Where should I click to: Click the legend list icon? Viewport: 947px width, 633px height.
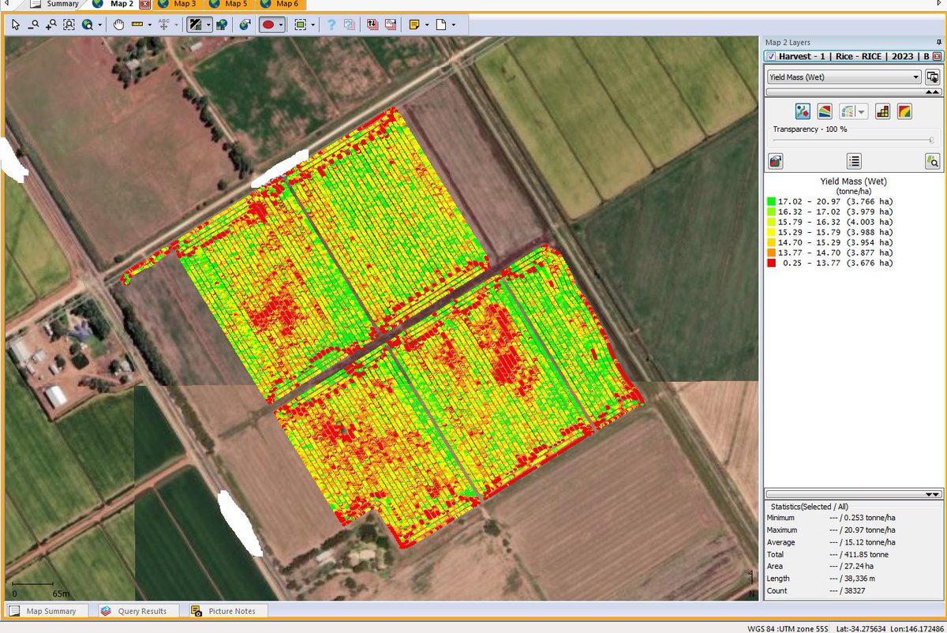click(x=854, y=161)
